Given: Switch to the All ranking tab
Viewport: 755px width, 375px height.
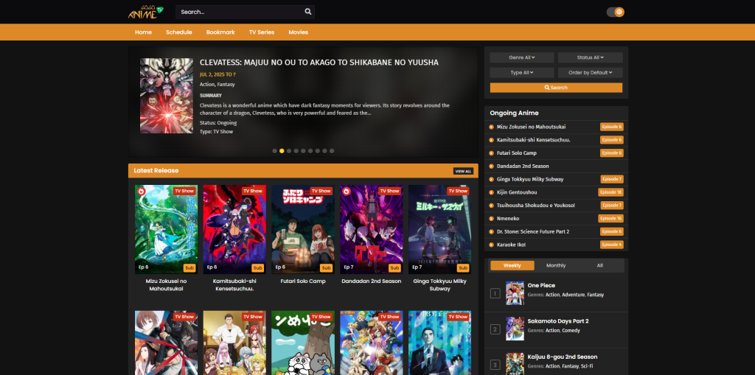Looking at the screenshot, I should [x=599, y=265].
